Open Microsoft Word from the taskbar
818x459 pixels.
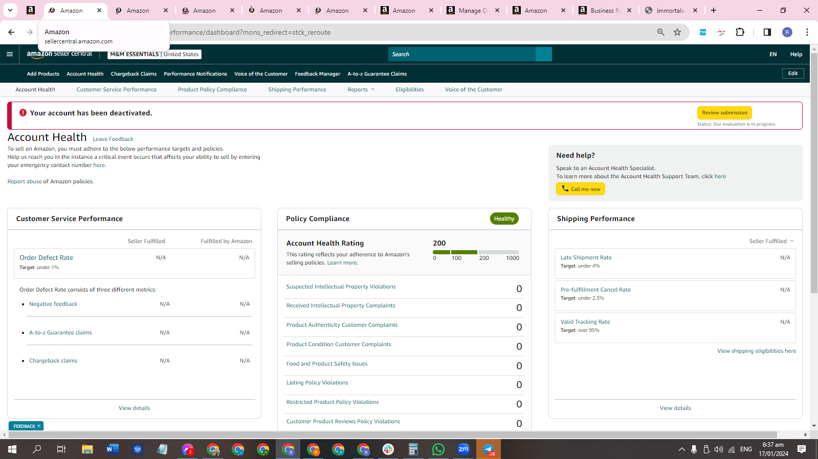113,449
